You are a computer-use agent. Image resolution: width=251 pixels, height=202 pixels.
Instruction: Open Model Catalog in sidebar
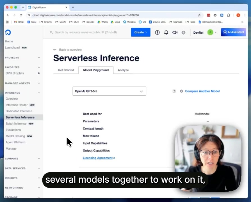tap(15, 136)
